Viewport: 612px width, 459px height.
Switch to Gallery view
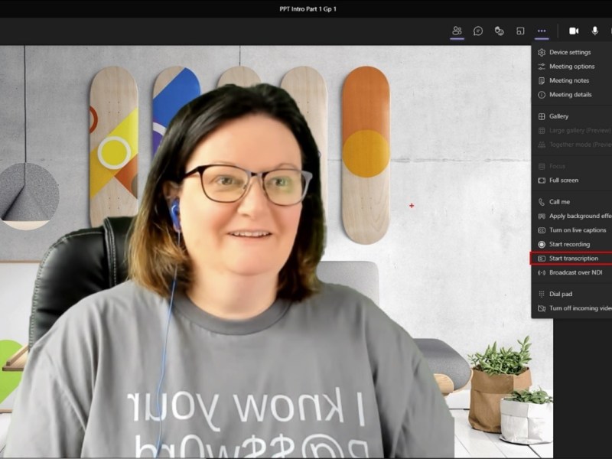[x=558, y=116]
